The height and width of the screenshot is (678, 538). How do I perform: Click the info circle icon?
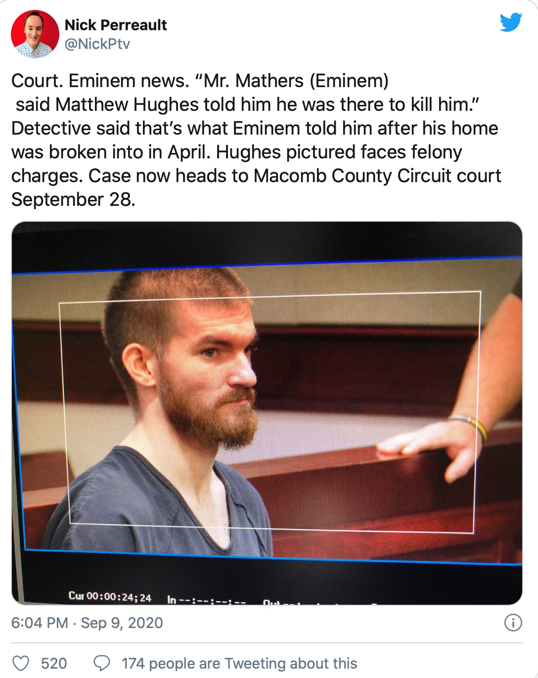513,623
